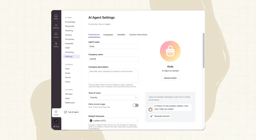Click the ada logo
256x140 pixels.
click(x=56, y=127)
